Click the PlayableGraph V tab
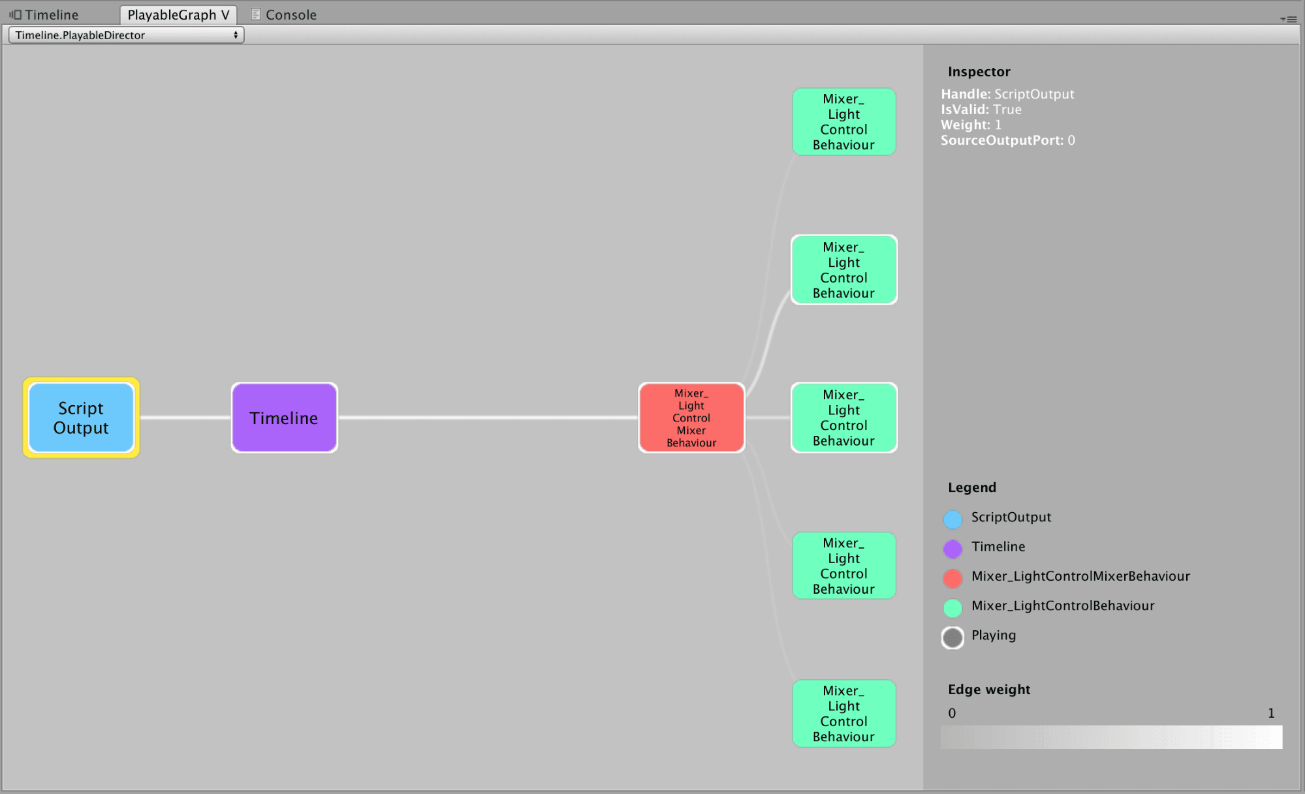Viewport: 1305px width, 794px height. [178, 14]
